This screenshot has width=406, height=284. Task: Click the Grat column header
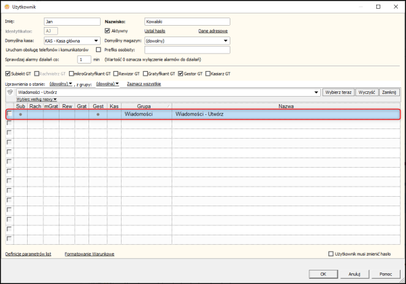click(82, 106)
